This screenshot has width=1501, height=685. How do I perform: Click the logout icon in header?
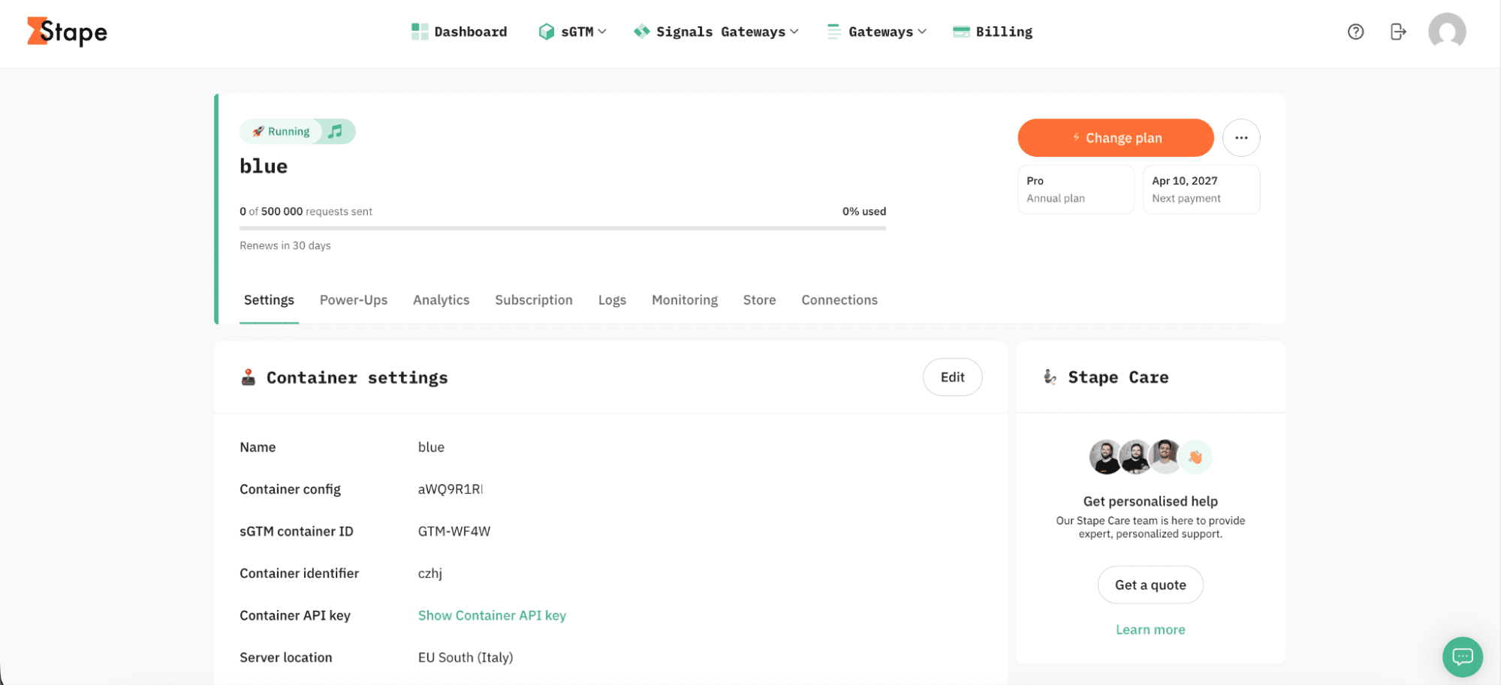pos(1397,32)
